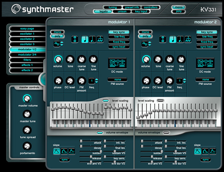Toggle level scaling LED in modulator 1
224x172 pixels.
[x=106, y=101]
